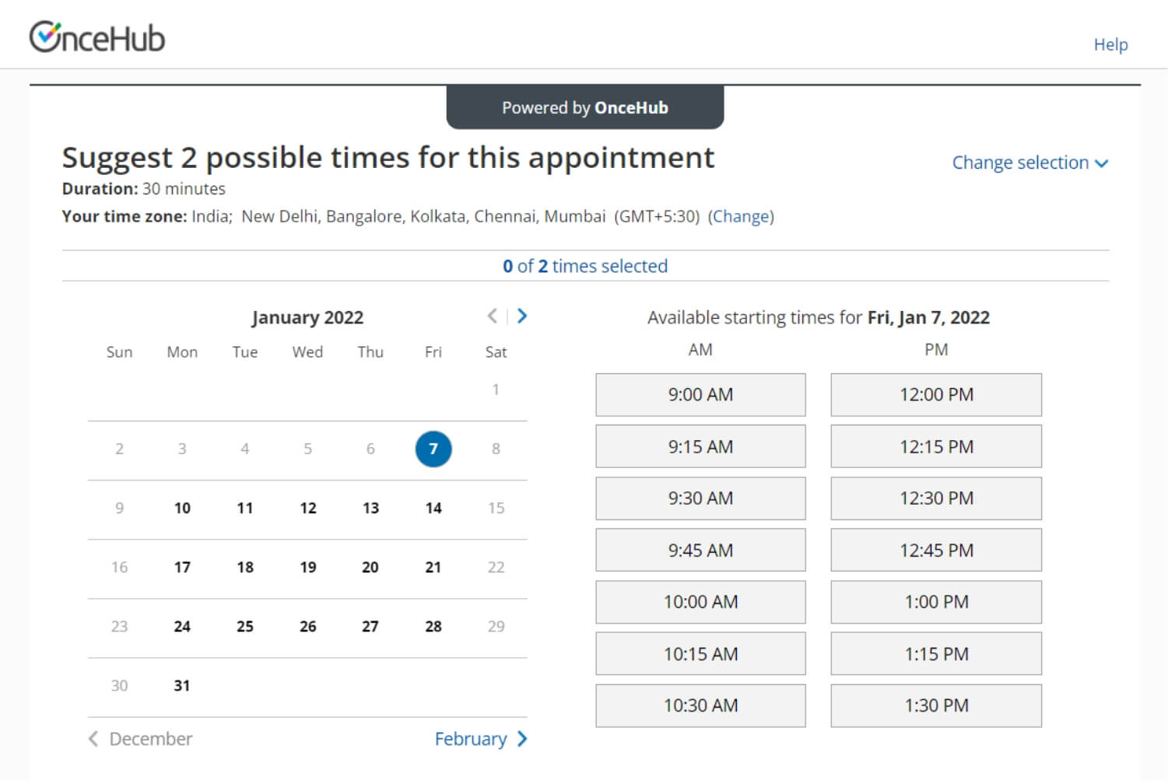Choose the 1:30 PM starting time
This screenshot has height=783, width=1168.
[x=936, y=705]
